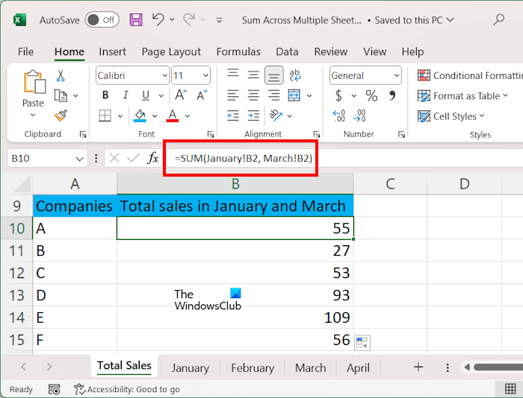Screen dimensions: 523x398
Task: Click the Normal view grid icon in status bar
Action: coord(510,388)
